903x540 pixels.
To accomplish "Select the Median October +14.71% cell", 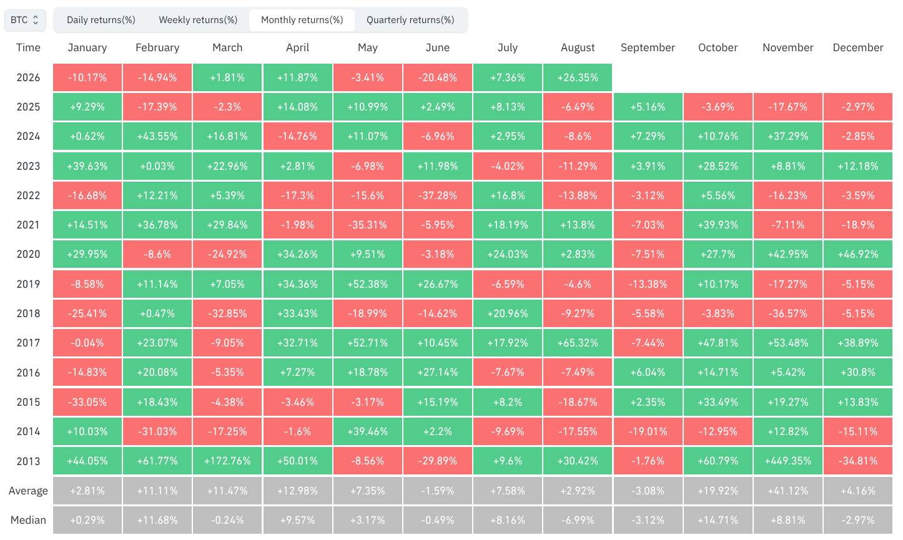I will click(x=718, y=520).
